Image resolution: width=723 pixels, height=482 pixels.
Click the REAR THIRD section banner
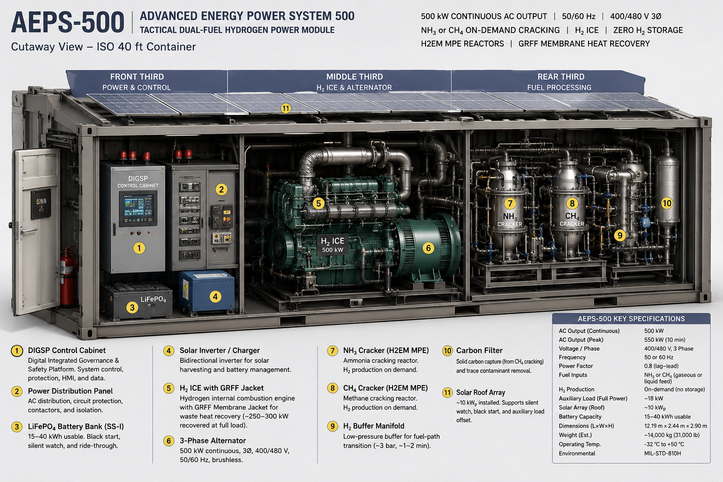[x=548, y=81]
